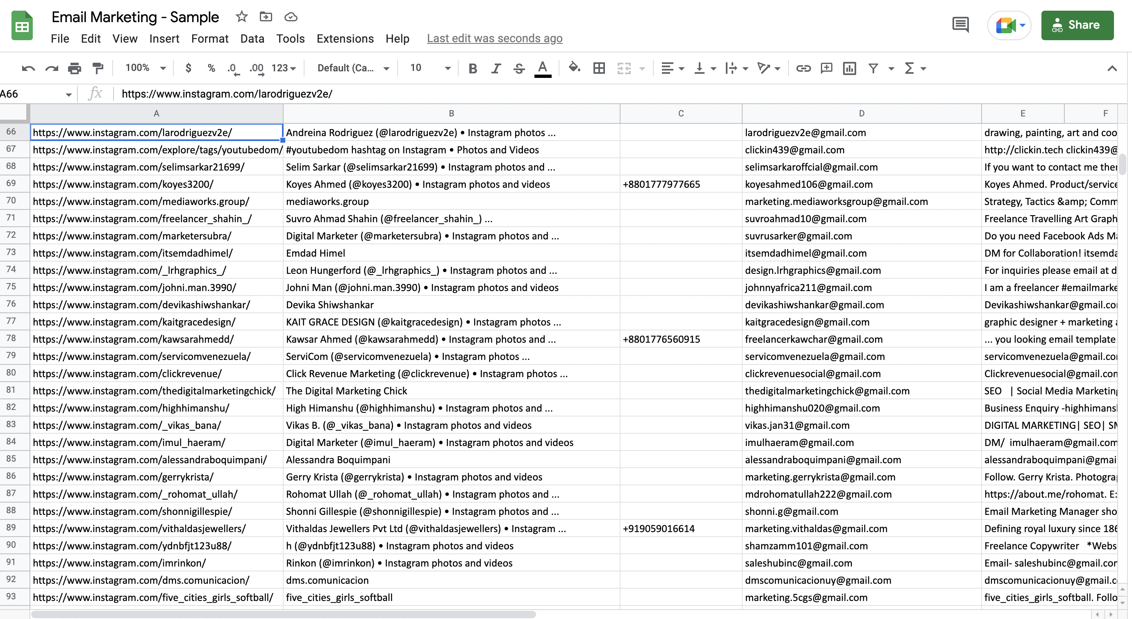The width and height of the screenshot is (1132, 619).
Task: Click the mediaworks.group Instagram URL cell
Action: point(157,201)
